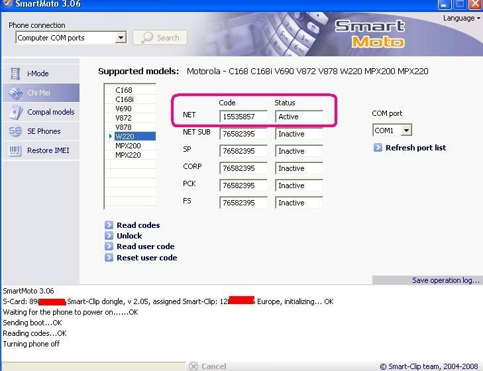Open the Phone connection dropdown arrow
The image size is (483, 371).
121,38
